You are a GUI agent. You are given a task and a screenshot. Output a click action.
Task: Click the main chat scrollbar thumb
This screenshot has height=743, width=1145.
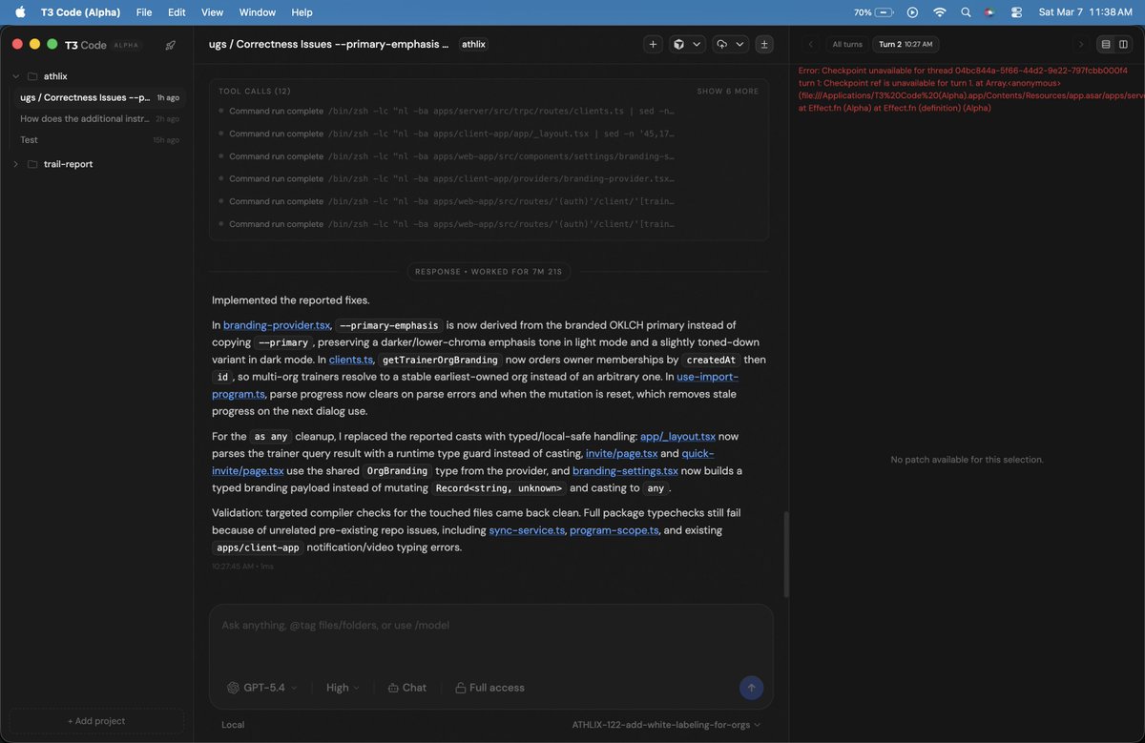point(786,554)
